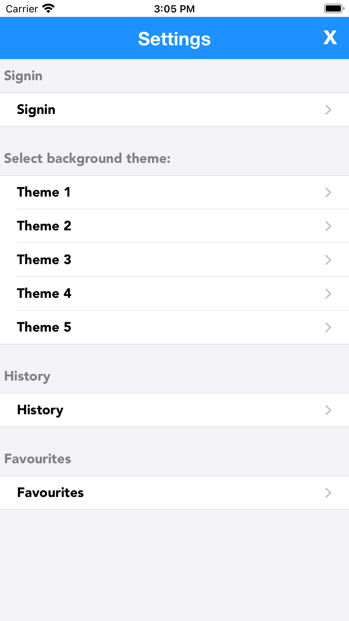The height and width of the screenshot is (621, 349).
Task: Tap the Theme 3 chevron arrow
Action: click(x=328, y=260)
